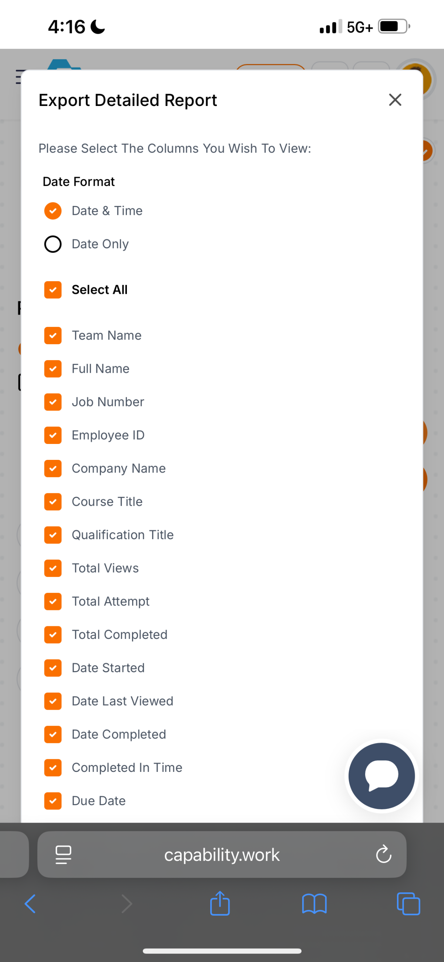Uncheck the Select All option
The width and height of the screenshot is (444, 962).
click(53, 289)
